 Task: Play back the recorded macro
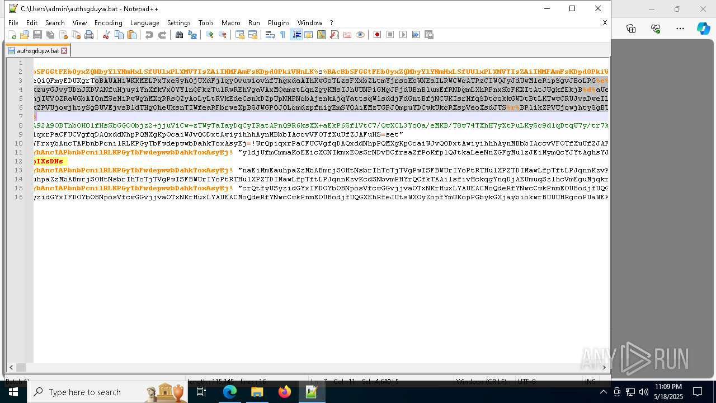coord(403,35)
